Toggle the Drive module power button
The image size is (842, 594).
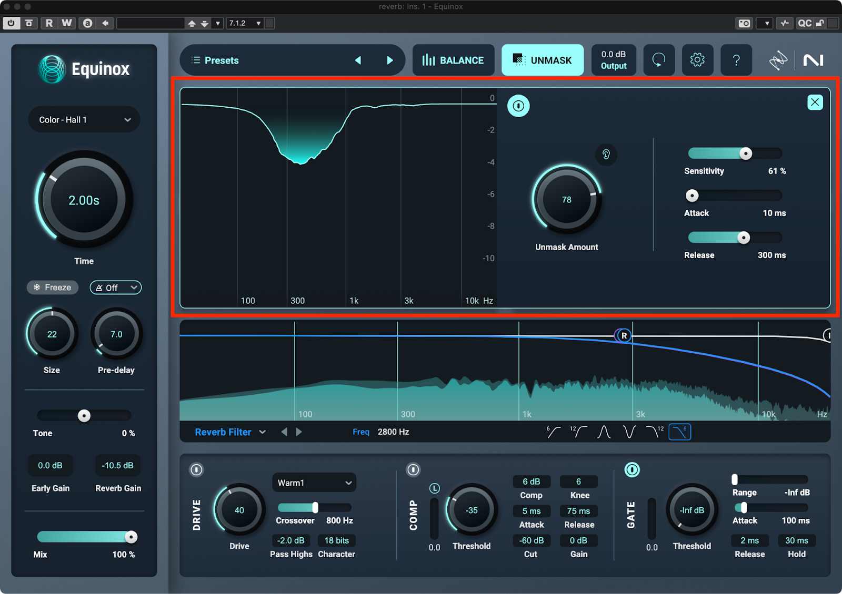click(x=196, y=469)
